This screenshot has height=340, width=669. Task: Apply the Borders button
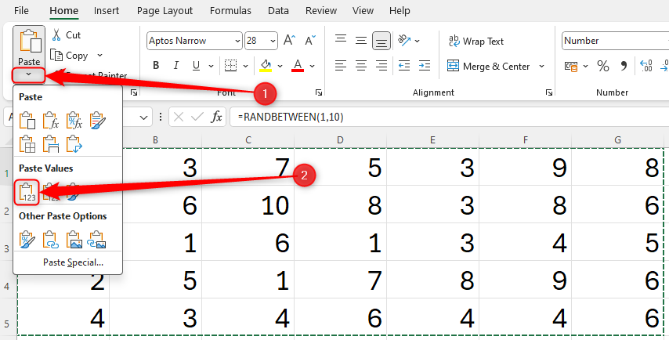[x=231, y=66]
